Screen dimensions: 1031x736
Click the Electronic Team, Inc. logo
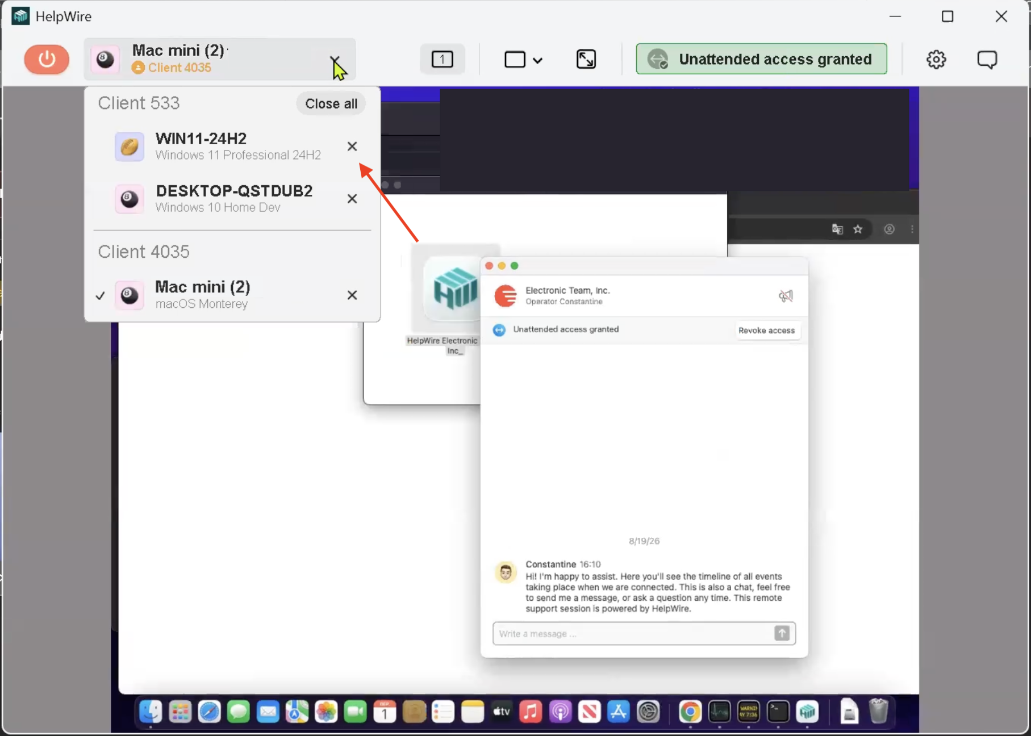click(506, 296)
